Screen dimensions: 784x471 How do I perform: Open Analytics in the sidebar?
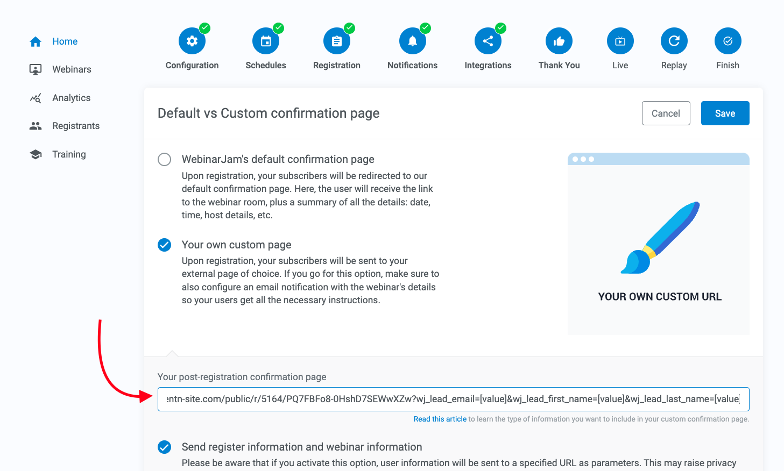(71, 98)
